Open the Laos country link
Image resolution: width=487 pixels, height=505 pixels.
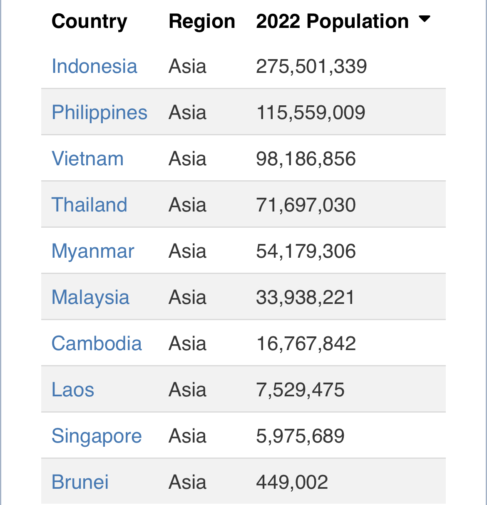72,390
